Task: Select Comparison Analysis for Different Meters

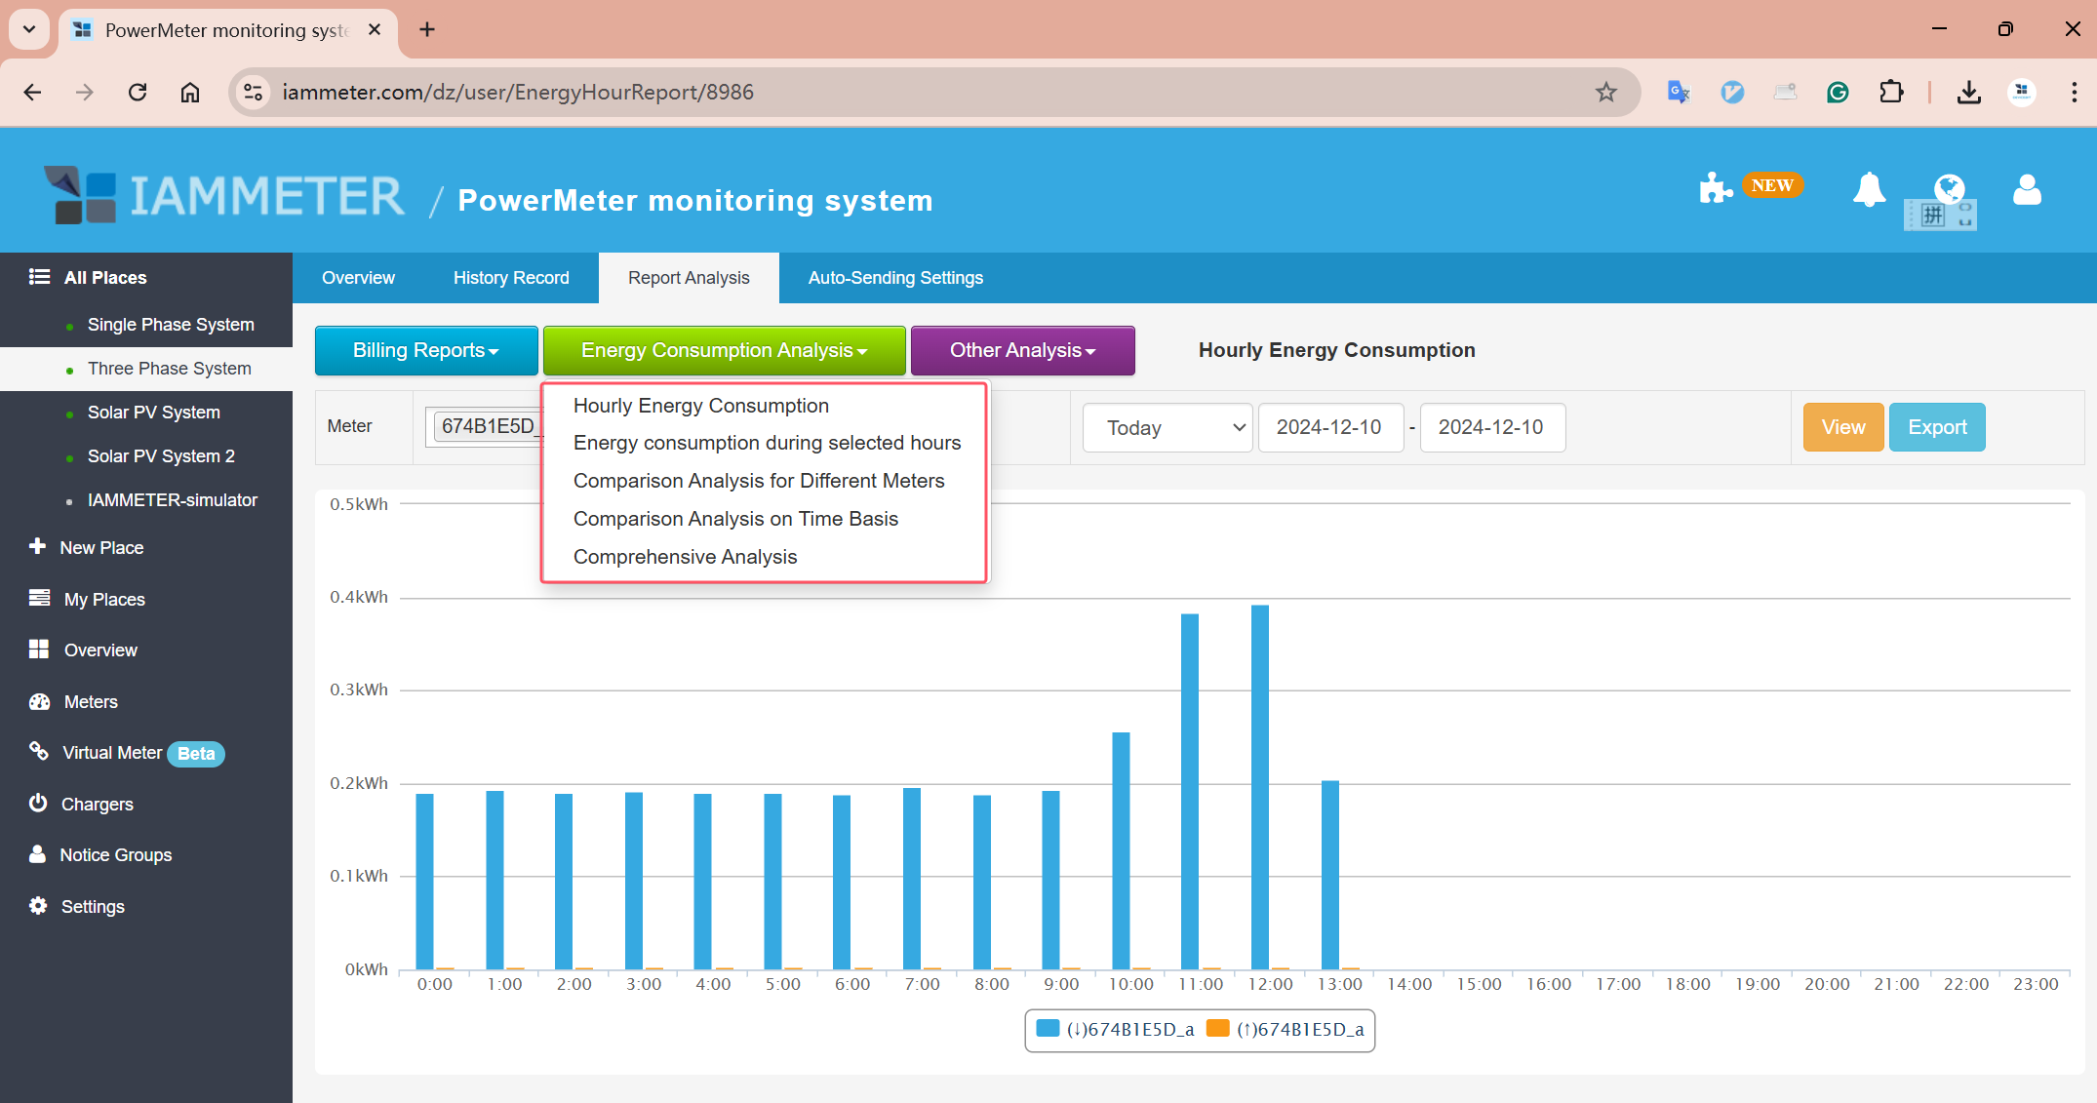Action: click(x=759, y=481)
